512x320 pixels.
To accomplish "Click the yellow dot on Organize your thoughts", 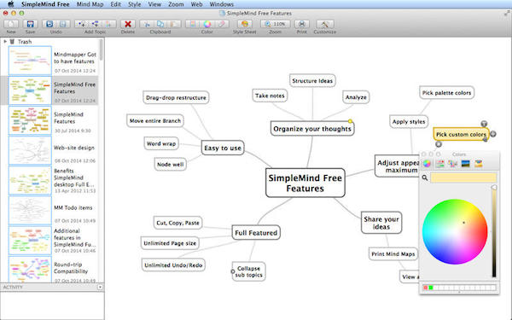I will tap(350, 121).
